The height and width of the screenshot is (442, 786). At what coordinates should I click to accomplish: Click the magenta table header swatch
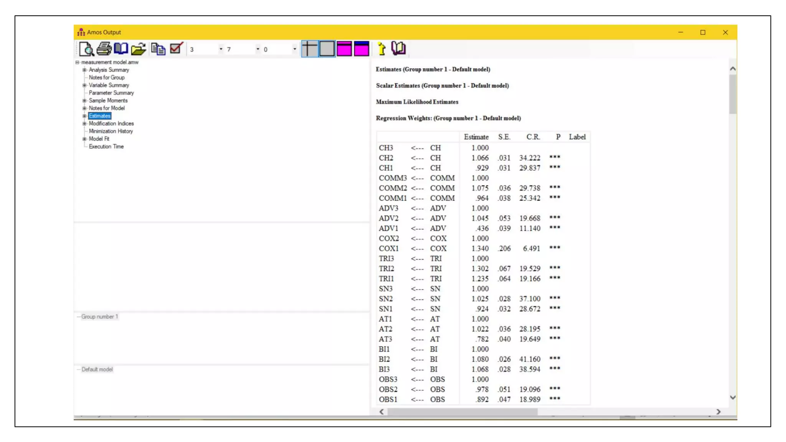coord(344,49)
